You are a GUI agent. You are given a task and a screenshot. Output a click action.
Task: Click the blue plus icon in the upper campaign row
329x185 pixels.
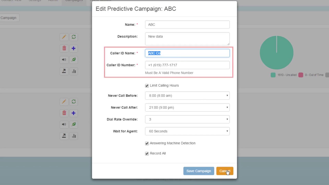pos(74,48)
